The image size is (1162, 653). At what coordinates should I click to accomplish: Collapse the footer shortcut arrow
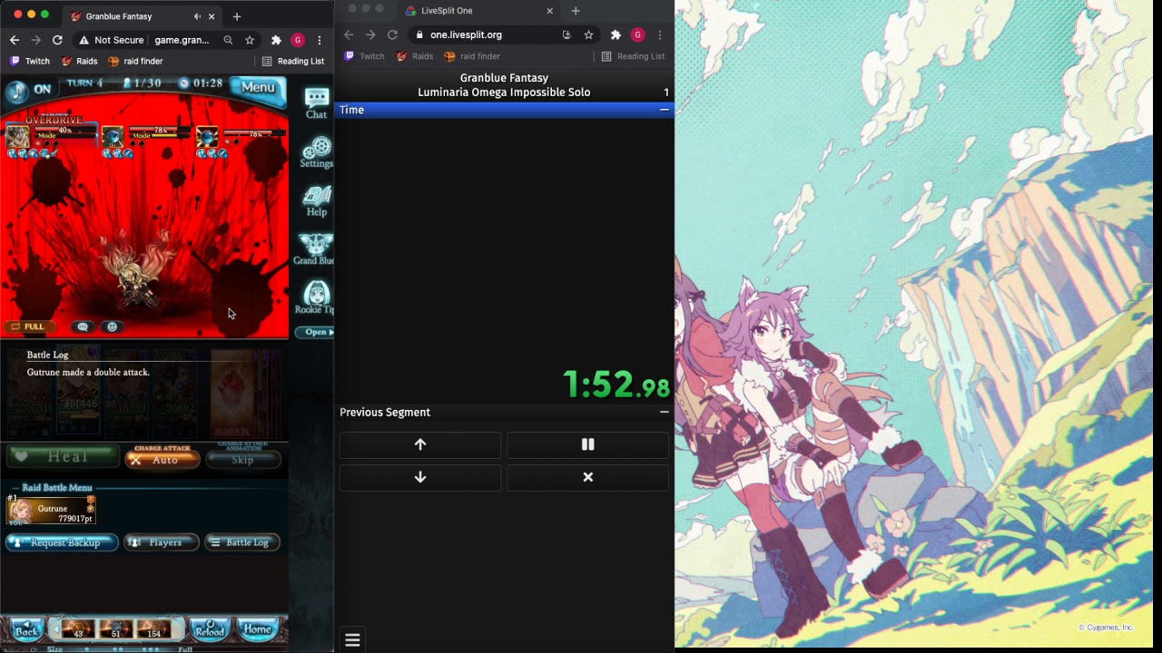tap(55, 629)
